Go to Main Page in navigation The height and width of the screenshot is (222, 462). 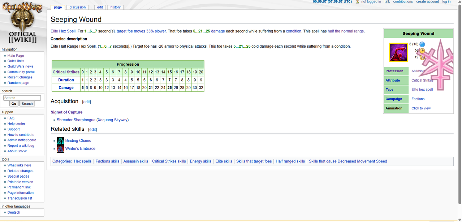(16, 56)
